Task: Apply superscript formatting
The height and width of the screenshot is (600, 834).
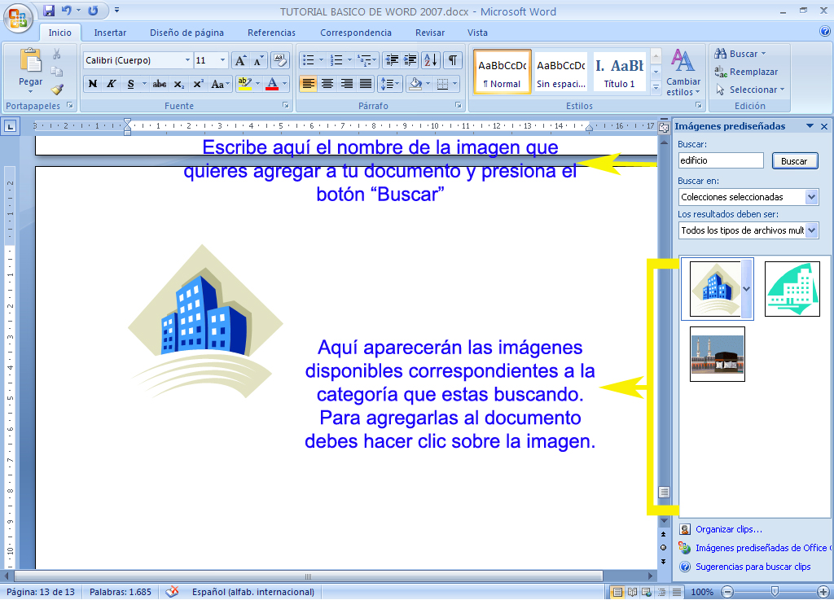Action: [x=197, y=84]
